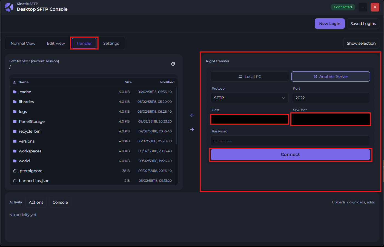Click the Connect button
The height and width of the screenshot is (247, 384).
coord(290,155)
